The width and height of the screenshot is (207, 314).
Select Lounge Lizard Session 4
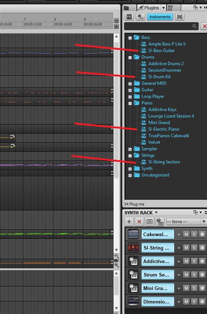171,116
